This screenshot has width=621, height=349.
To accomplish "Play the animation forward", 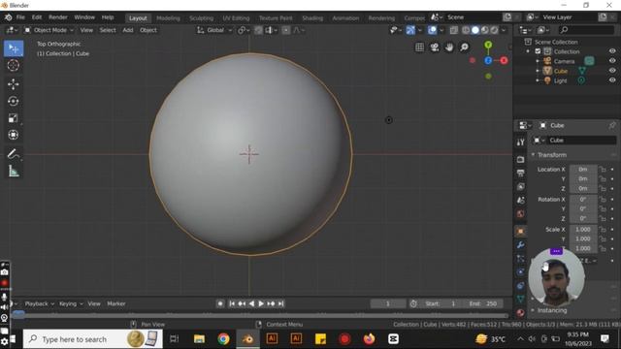I will 261,303.
